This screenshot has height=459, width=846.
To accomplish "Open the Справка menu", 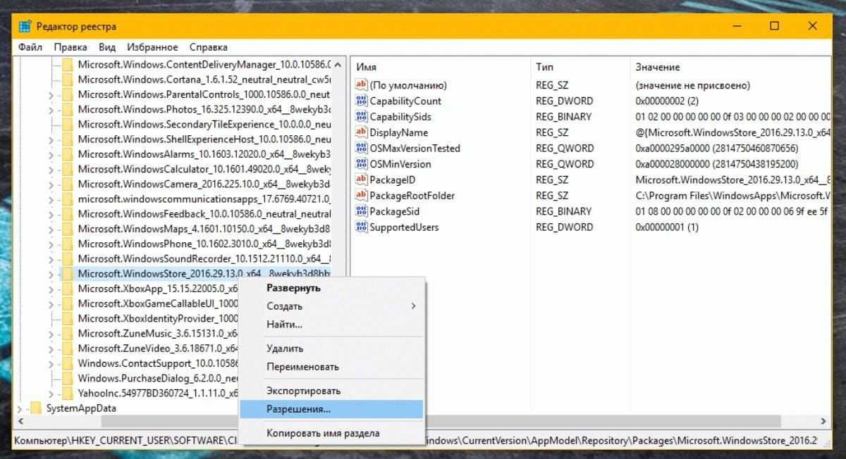I will [209, 47].
